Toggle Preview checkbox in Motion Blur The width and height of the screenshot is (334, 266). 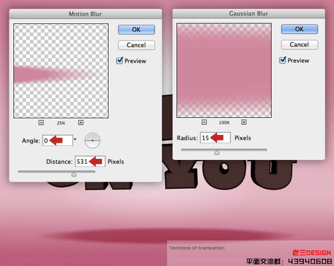[x=120, y=61]
